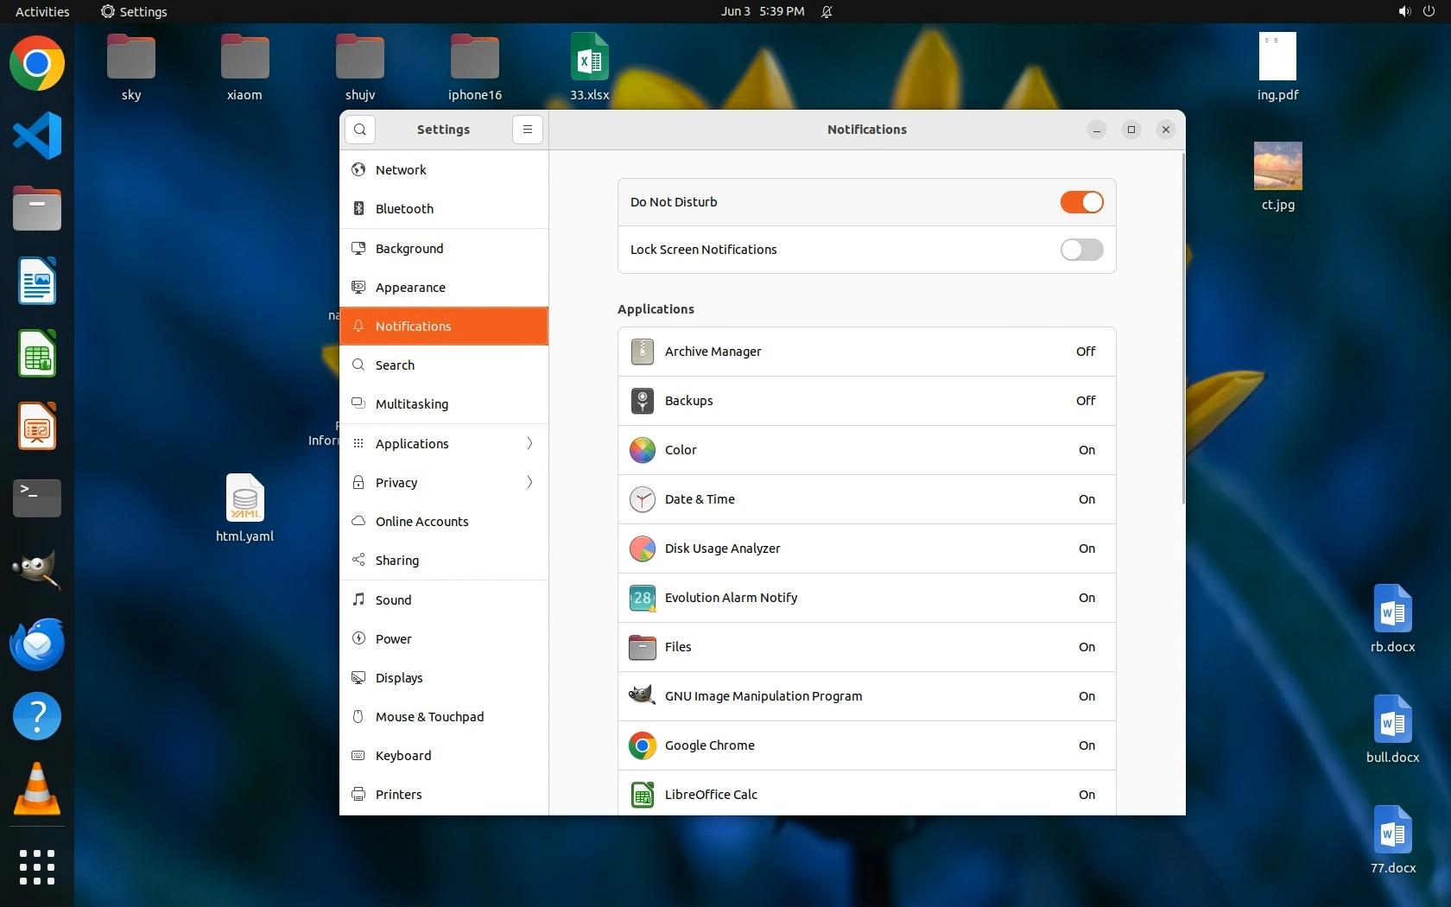
Task: Switch to the Sound settings panel
Action: tap(444, 599)
